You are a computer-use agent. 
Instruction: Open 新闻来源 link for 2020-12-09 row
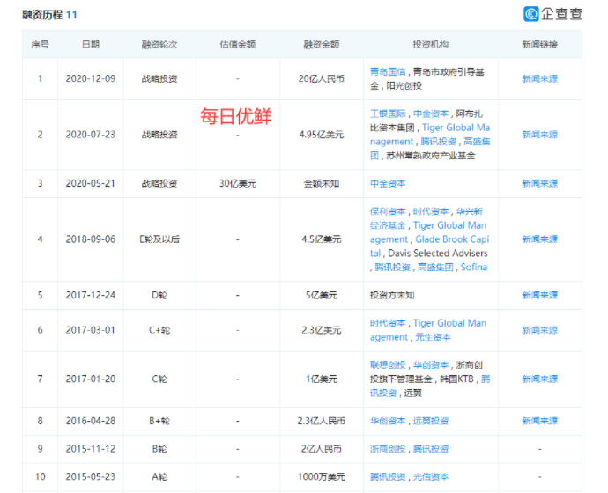(540, 78)
